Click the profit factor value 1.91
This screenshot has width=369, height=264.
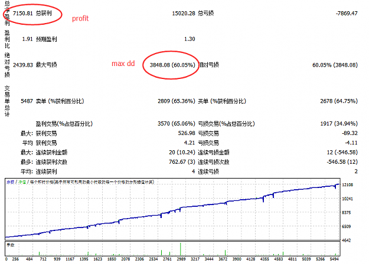27,39
